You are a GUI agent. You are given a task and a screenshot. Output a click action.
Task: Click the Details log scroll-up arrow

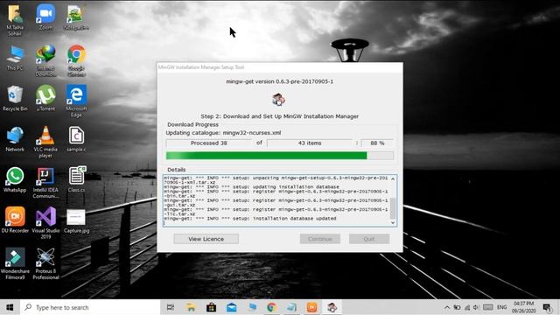click(393, 178)
